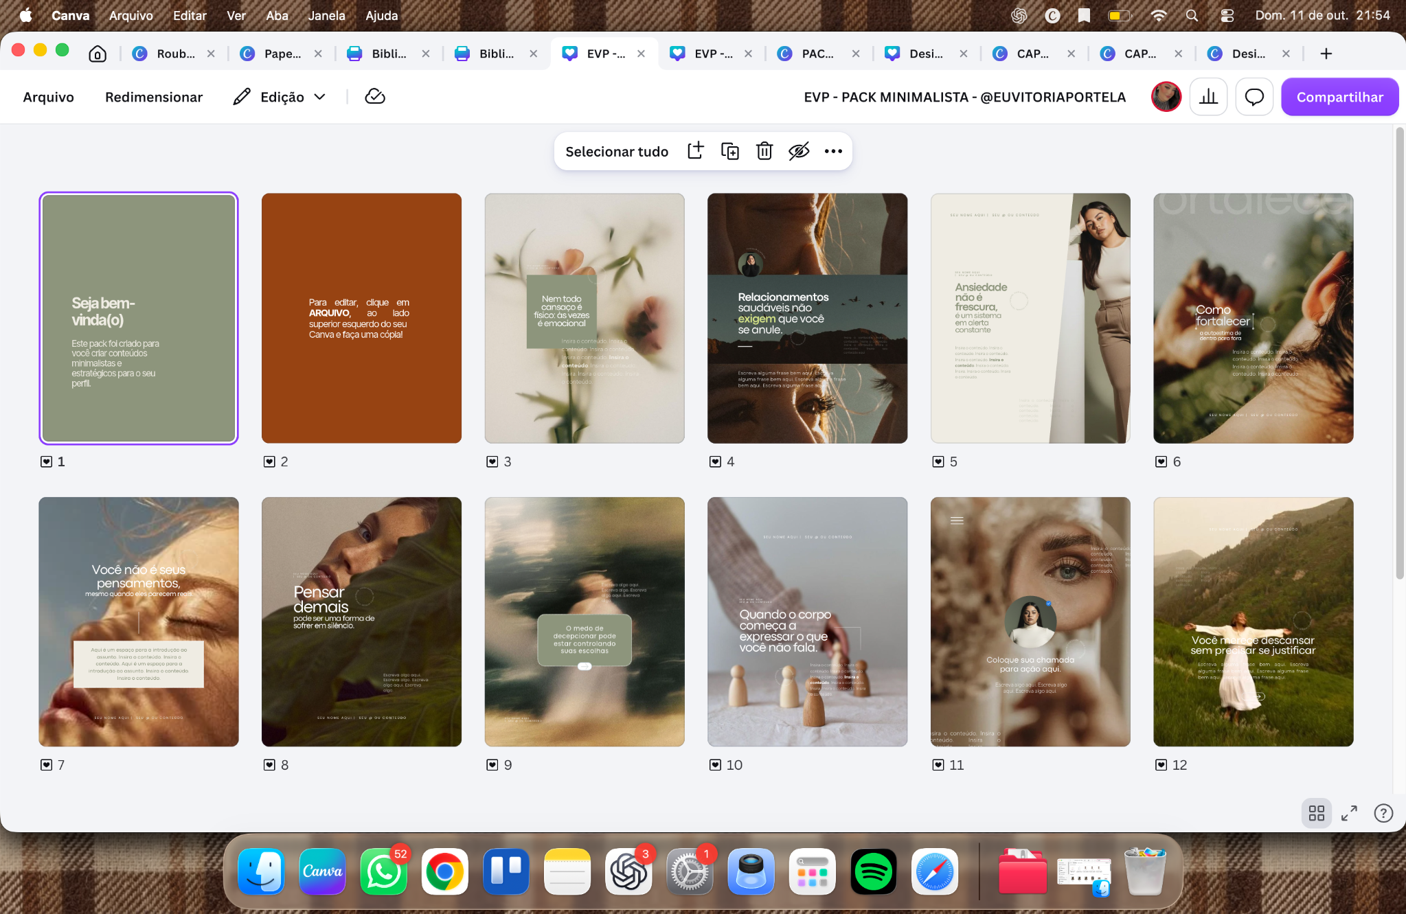Select page 8 Pensar demais thumbnail
Image resolution: width=1406 pixels, height=914 pixels.
(x=361, y=621)
